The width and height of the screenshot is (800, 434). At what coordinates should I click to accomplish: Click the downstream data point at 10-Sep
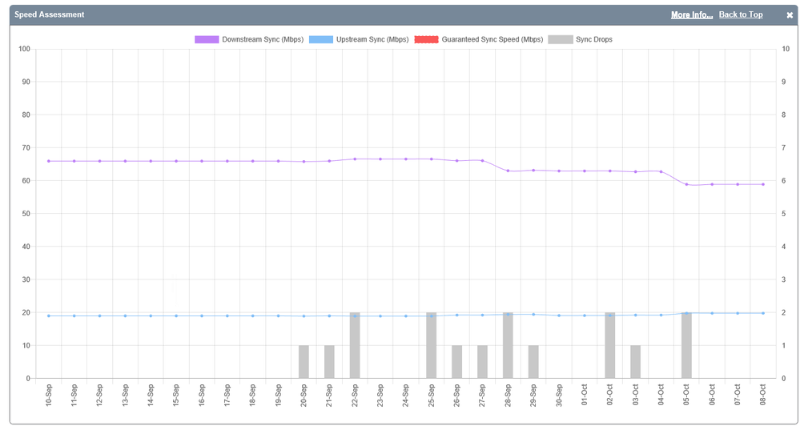click(x=49, y=161)
